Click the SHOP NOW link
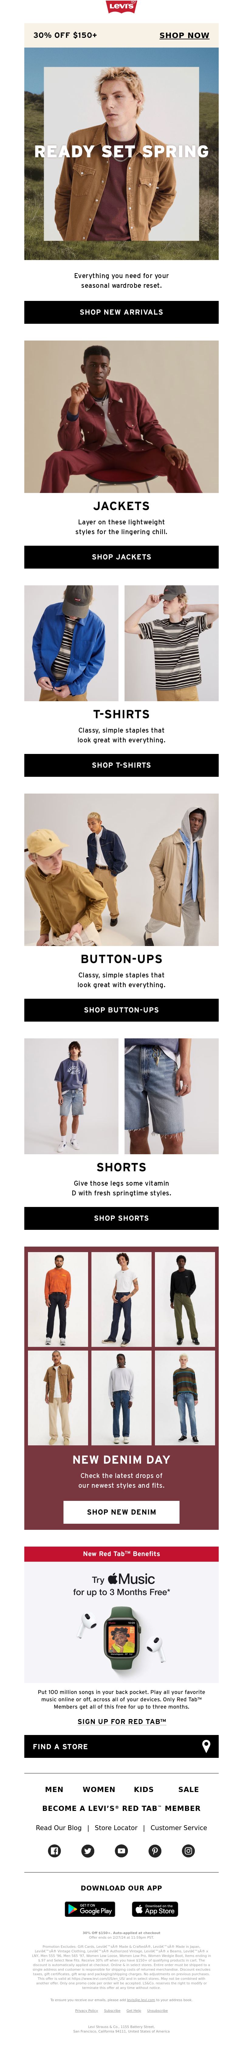This screenshot has width=243, height=2049. coord(184,35)
